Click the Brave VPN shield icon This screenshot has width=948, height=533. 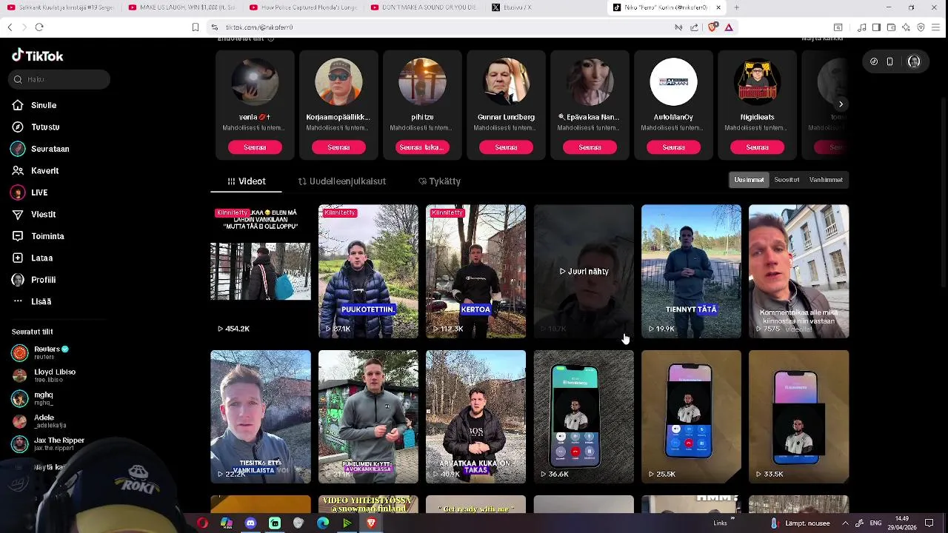(921, 27)
